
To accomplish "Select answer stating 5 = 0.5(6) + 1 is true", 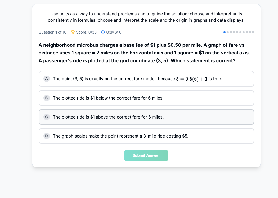I will tap(146, 79).
